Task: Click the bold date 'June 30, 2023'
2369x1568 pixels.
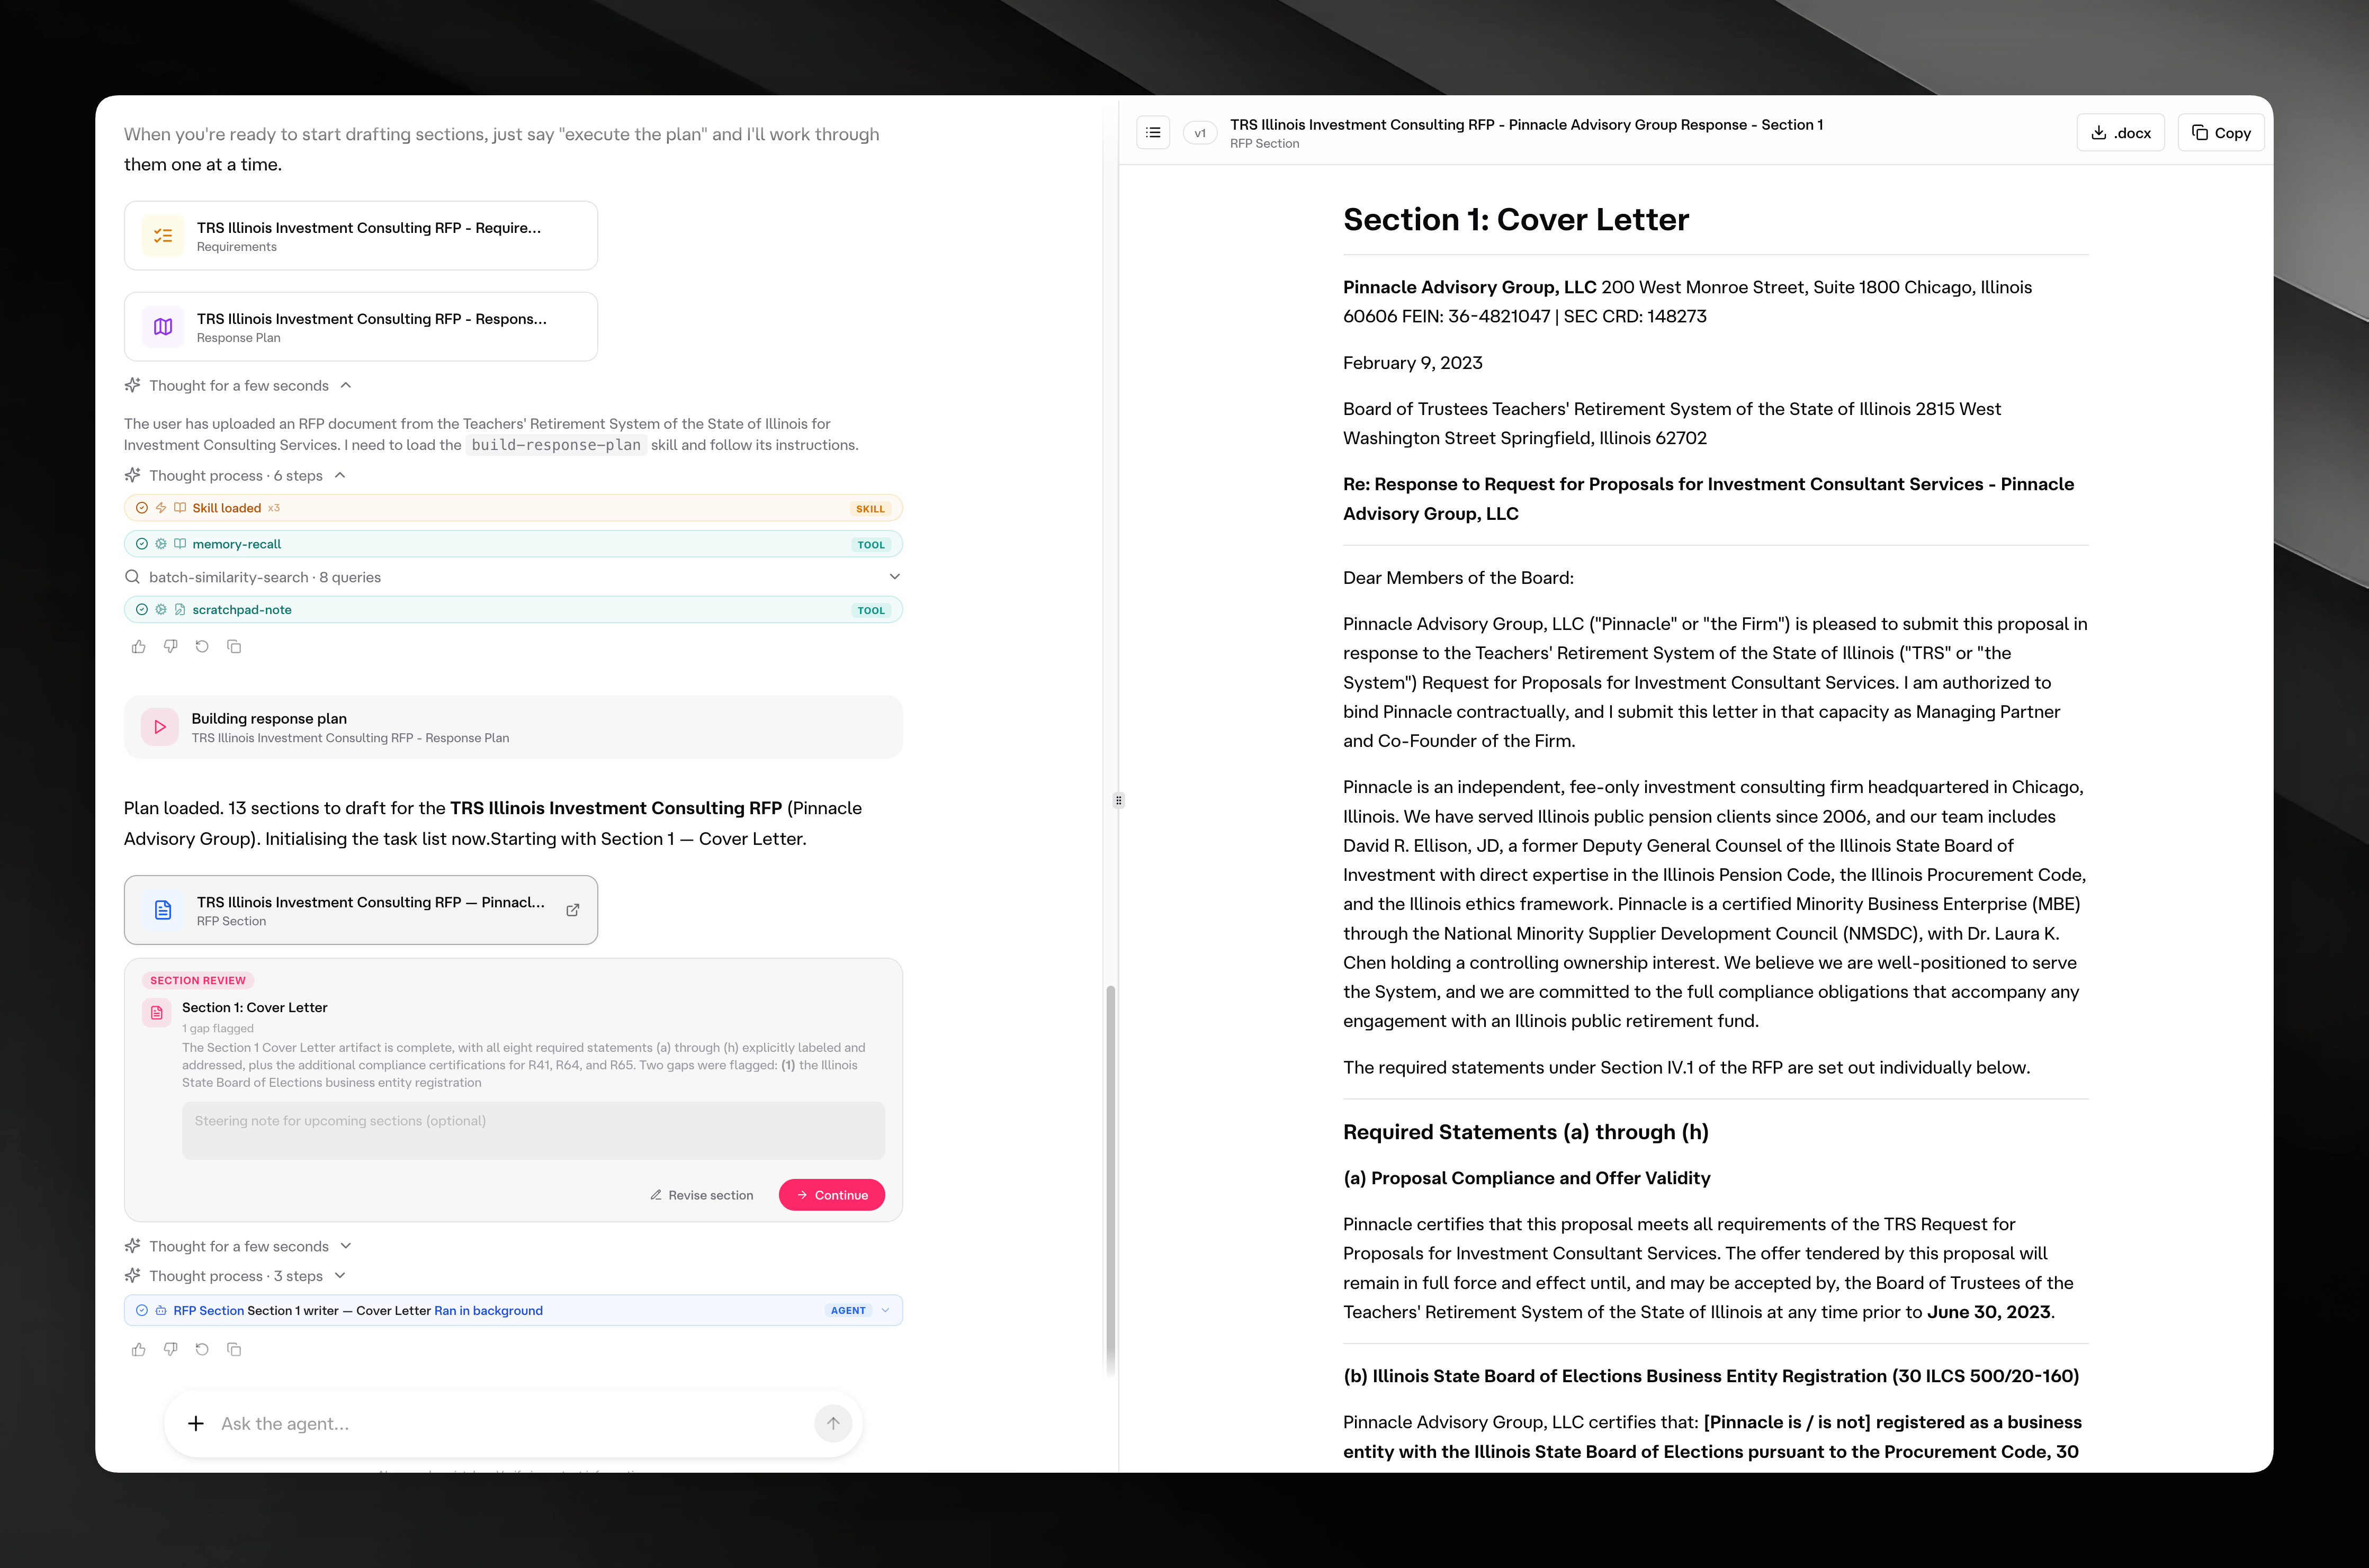Action: 1988,1312
